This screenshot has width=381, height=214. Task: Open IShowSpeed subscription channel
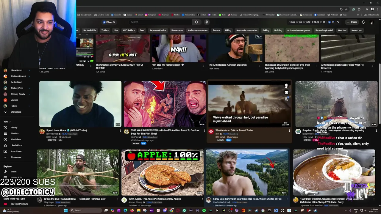pyautogui.click(x=16, y=70)
